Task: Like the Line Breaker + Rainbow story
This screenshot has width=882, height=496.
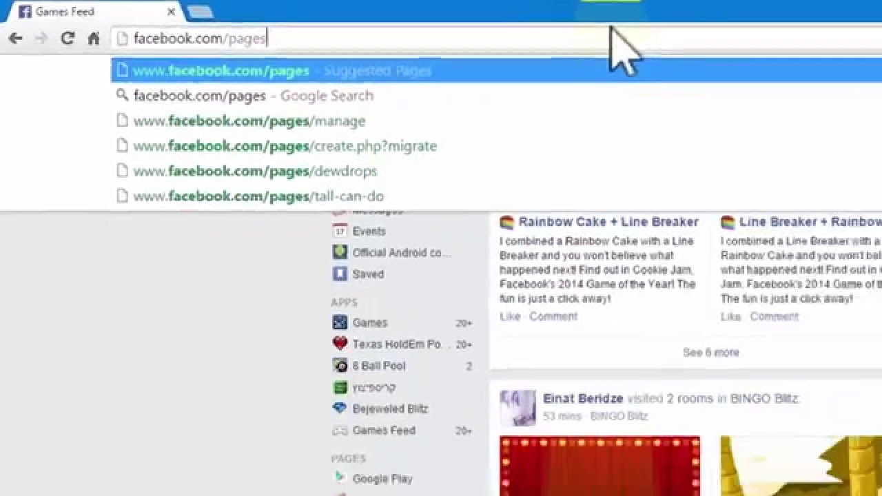Action: pos(730,316)
